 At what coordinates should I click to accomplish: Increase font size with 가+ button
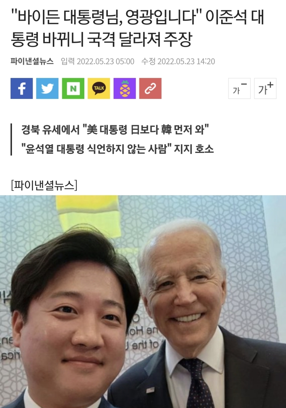click(265, 89)
